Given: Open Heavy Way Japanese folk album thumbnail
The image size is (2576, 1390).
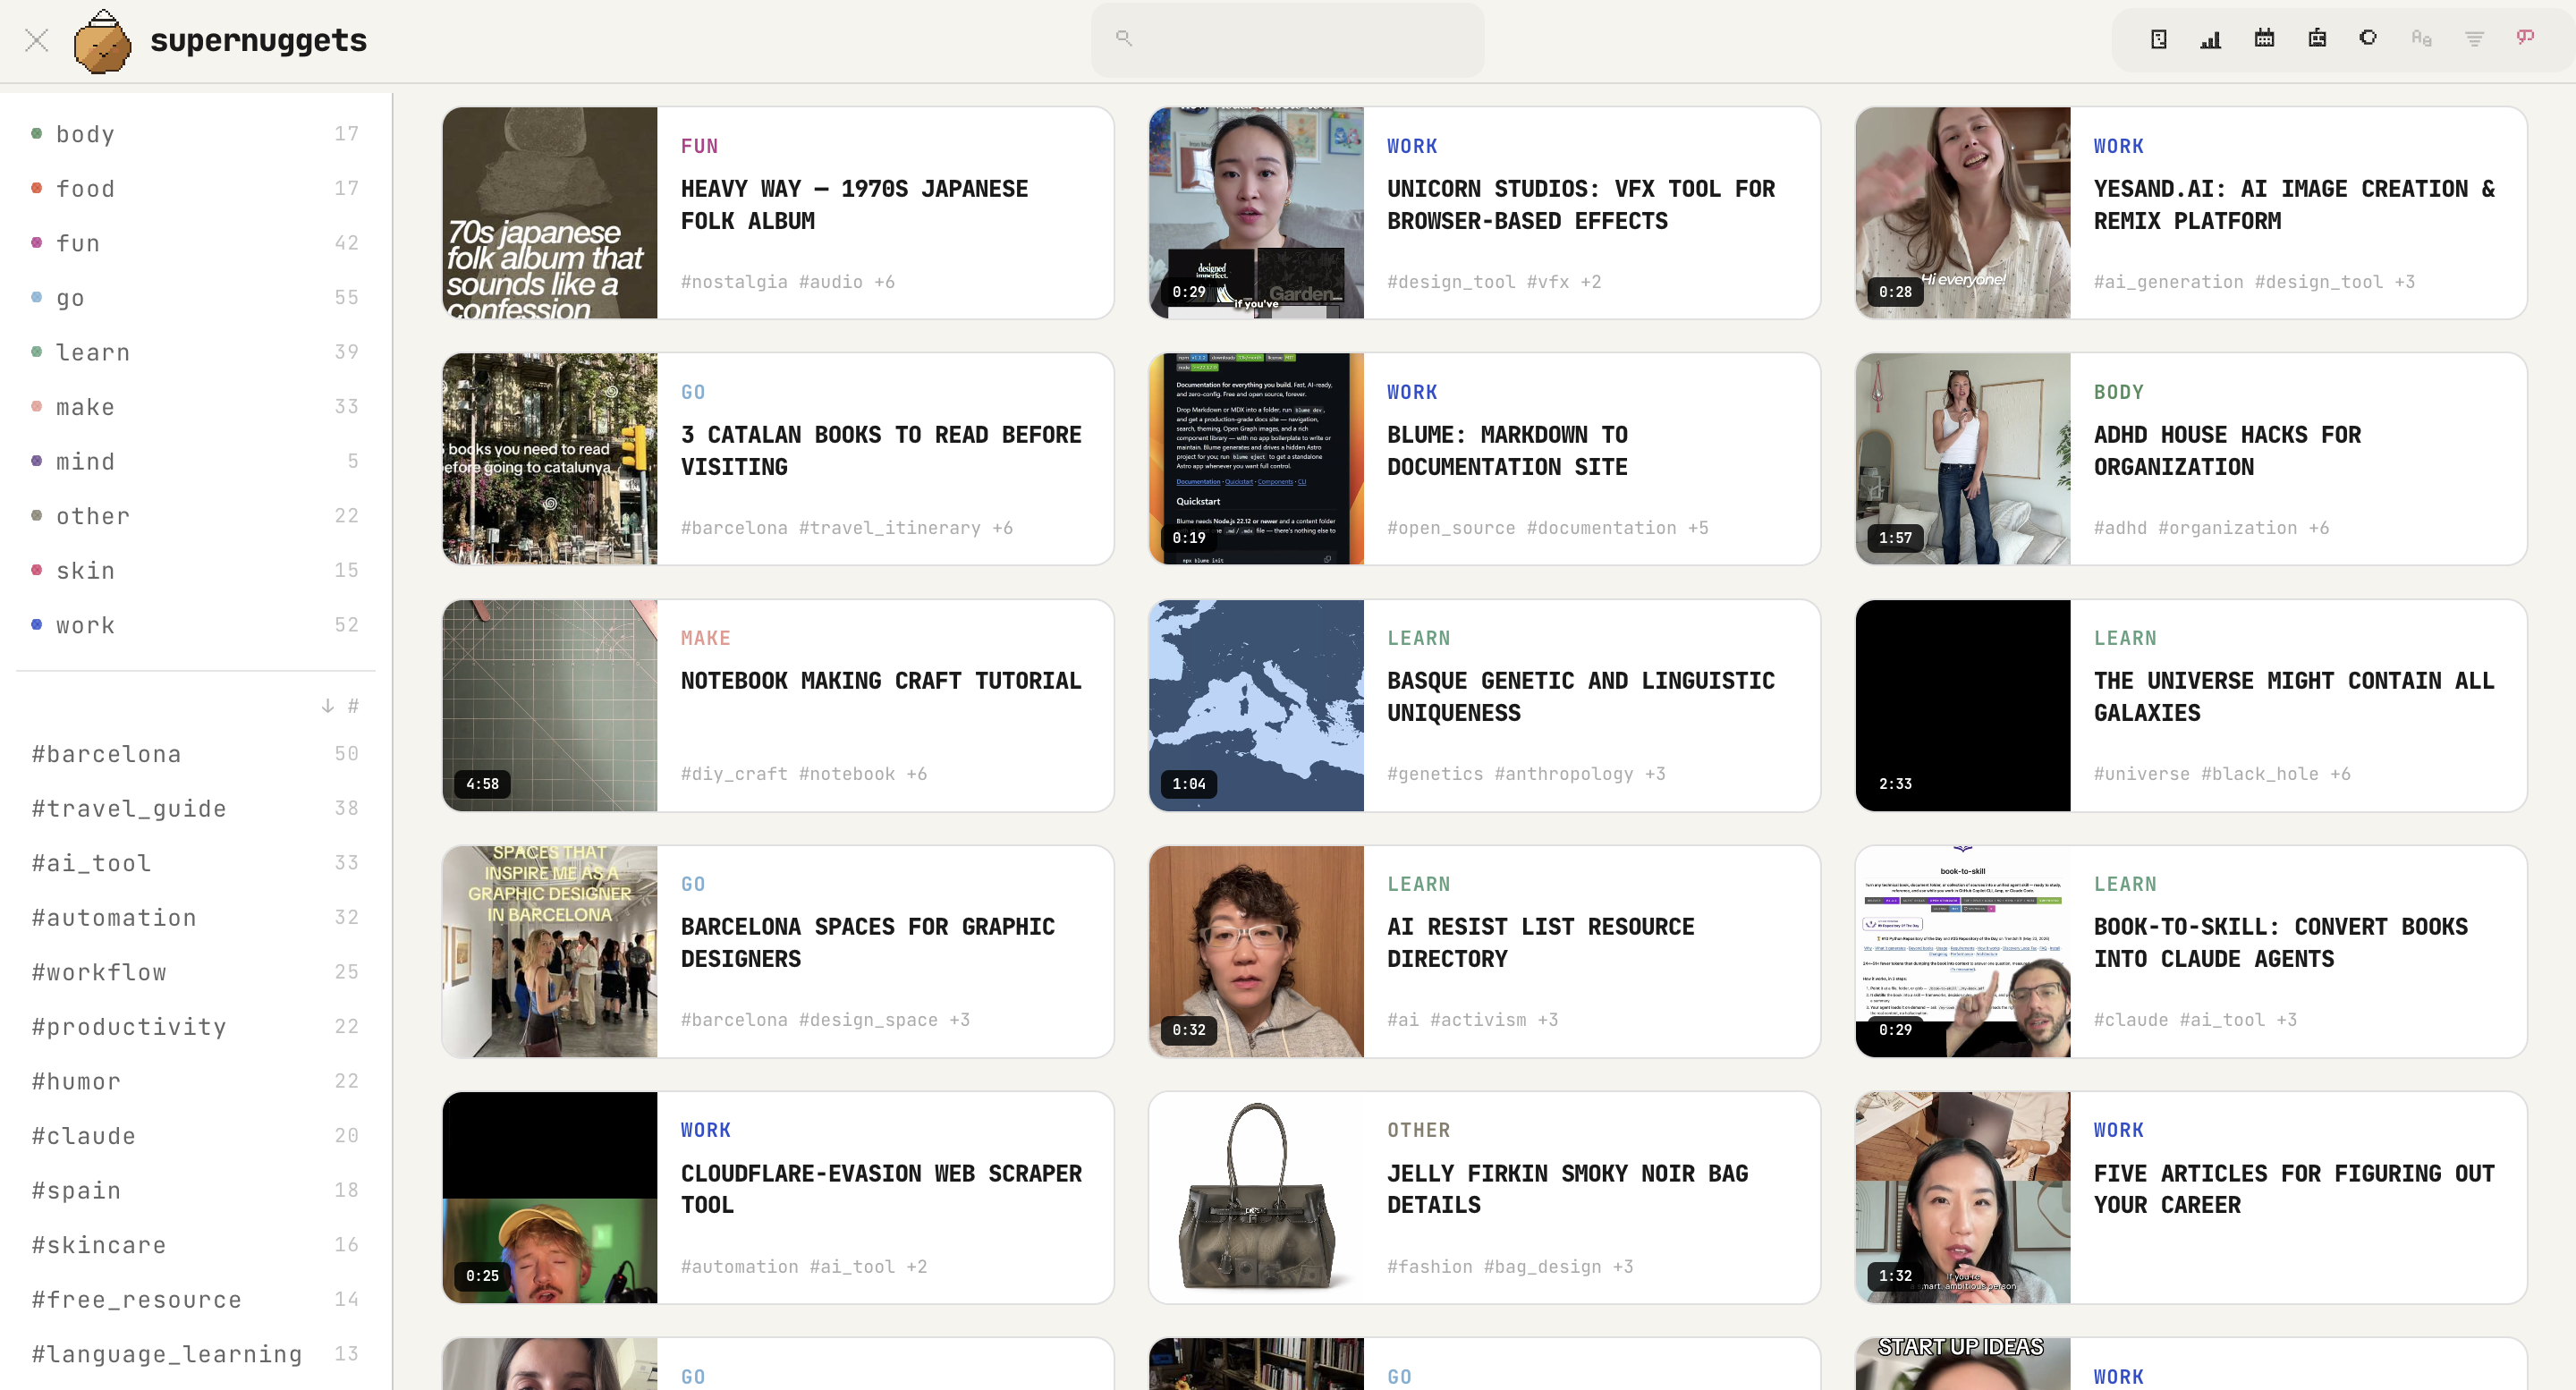Looking at the screenshot, I should point(550,213).
